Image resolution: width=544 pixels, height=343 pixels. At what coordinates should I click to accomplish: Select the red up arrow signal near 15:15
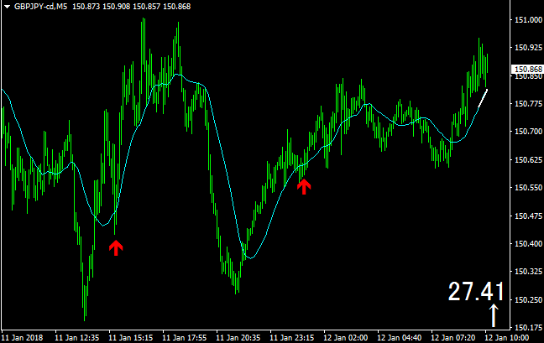(x=116, y=247)
